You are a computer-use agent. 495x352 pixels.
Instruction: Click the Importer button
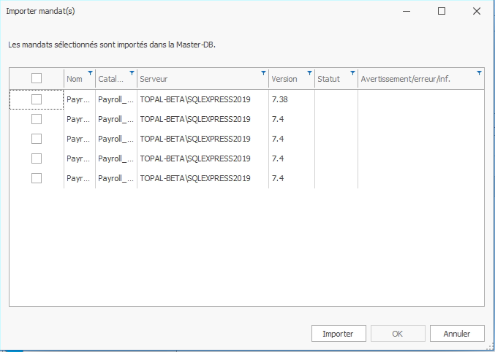tap(339, 334)
